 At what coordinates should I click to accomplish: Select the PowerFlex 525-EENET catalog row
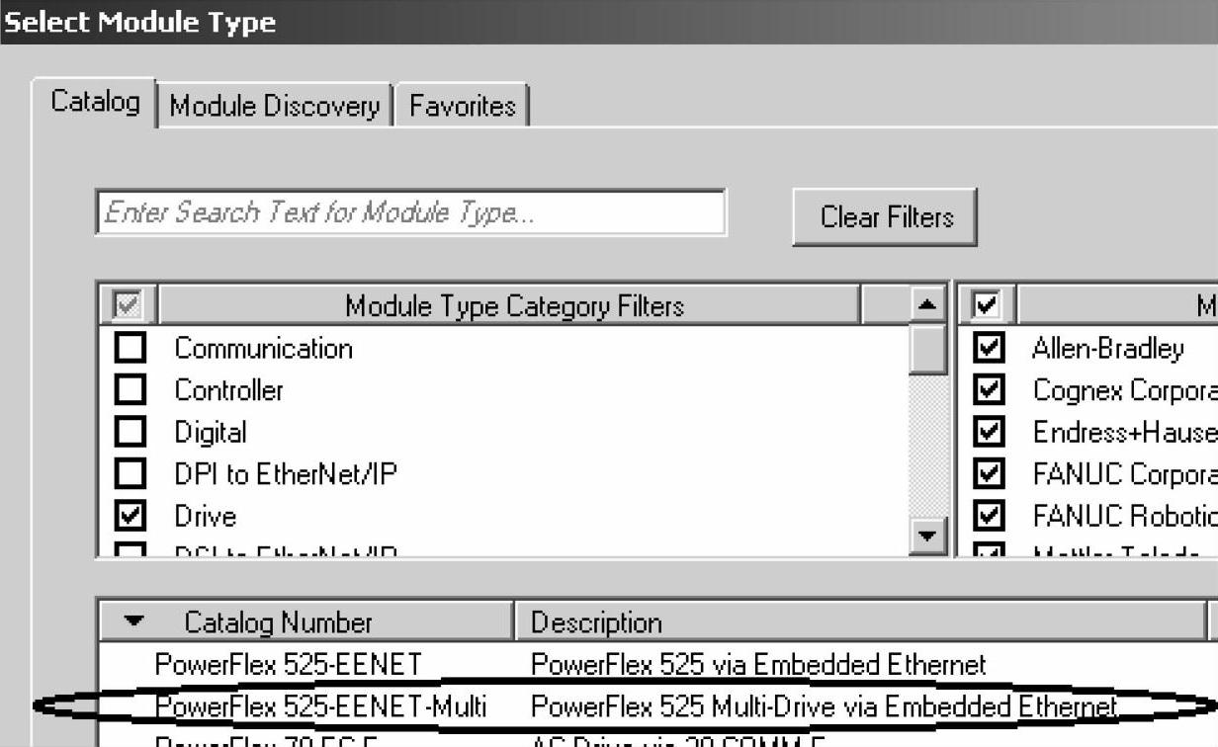658,664
